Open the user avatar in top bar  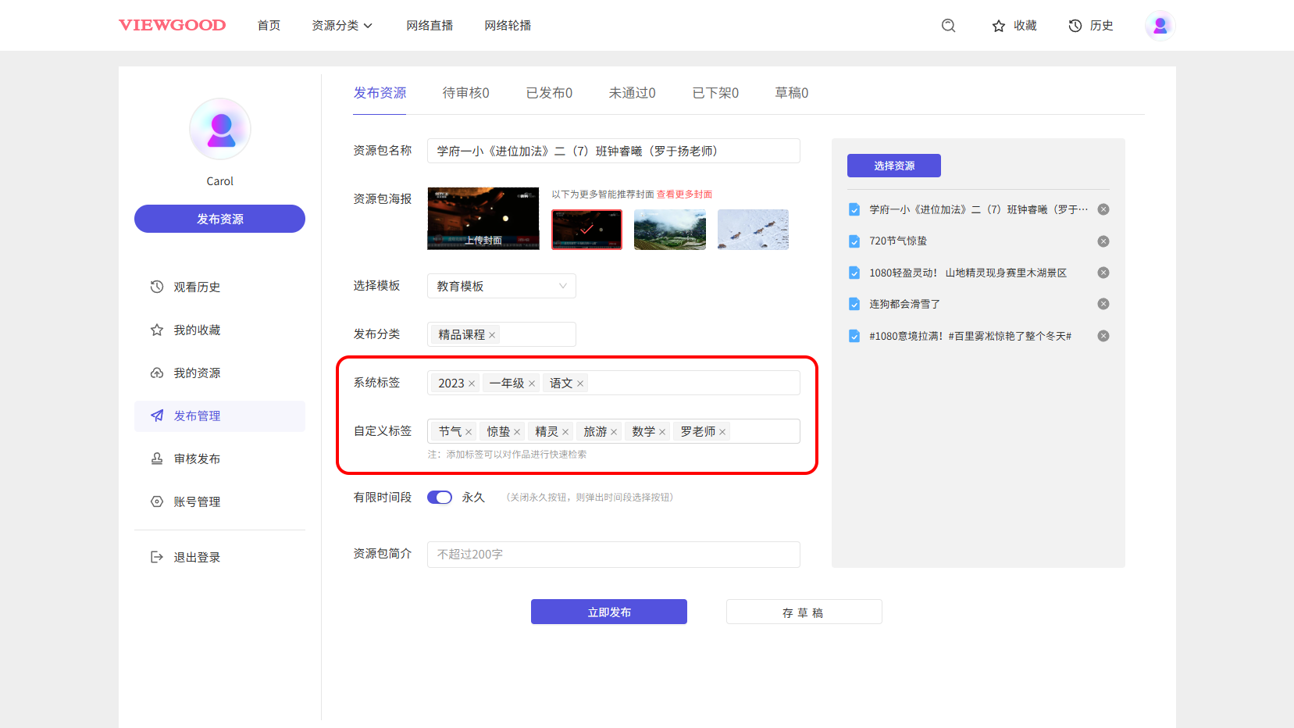(1160, 26)
